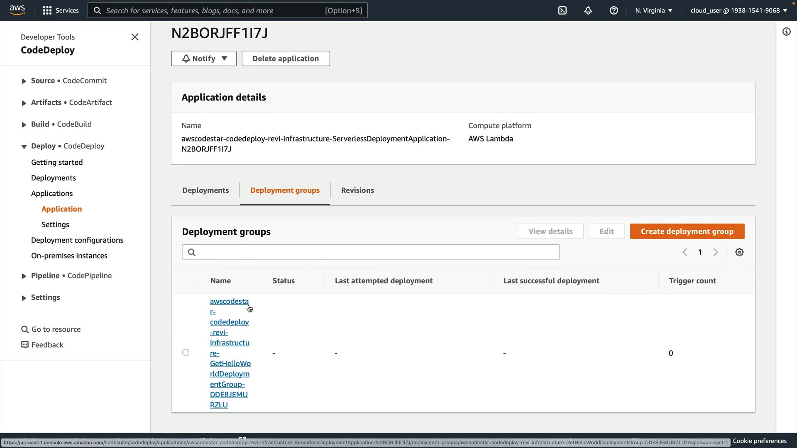Switch to the Revisions tab

tap(357, 190)
